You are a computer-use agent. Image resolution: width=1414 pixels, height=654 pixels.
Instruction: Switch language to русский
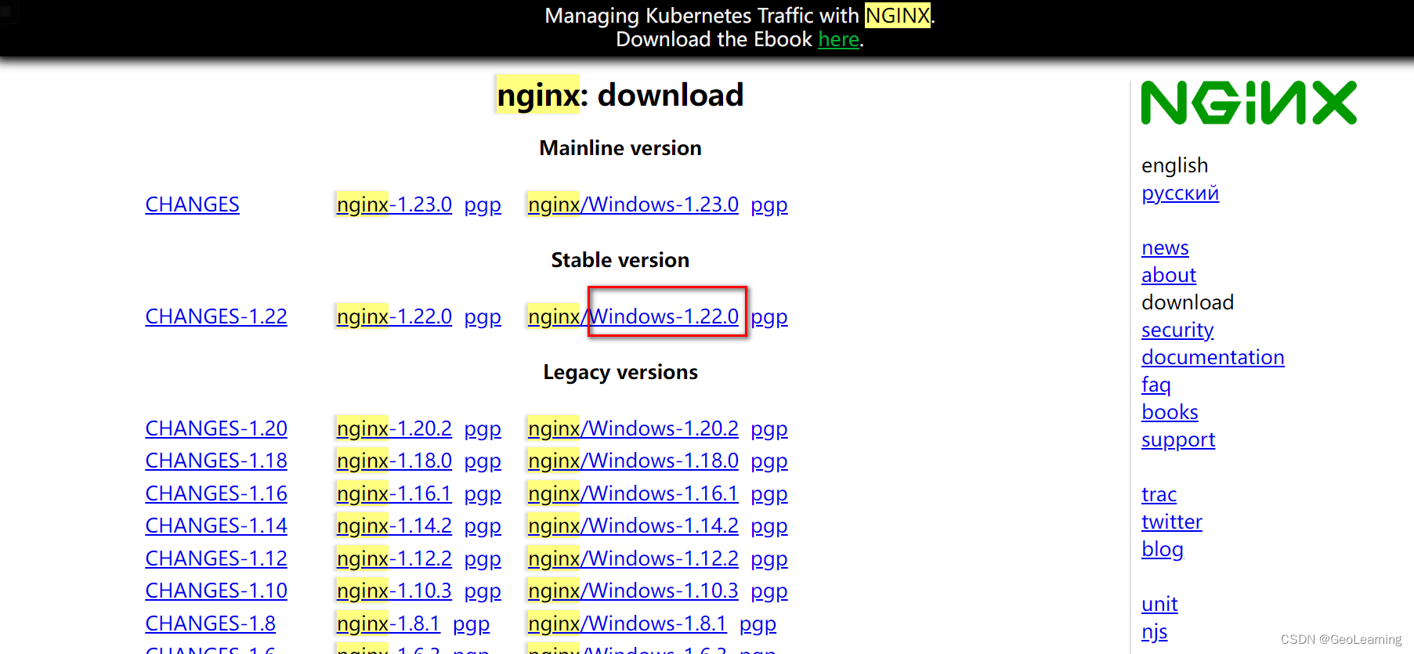(1180, 193)
